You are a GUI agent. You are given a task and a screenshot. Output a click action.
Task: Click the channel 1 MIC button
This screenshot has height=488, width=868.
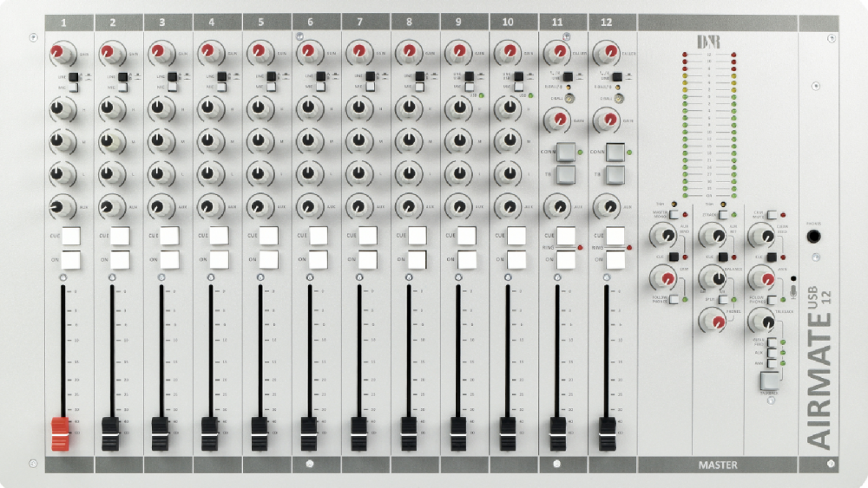tap(73, 88)
